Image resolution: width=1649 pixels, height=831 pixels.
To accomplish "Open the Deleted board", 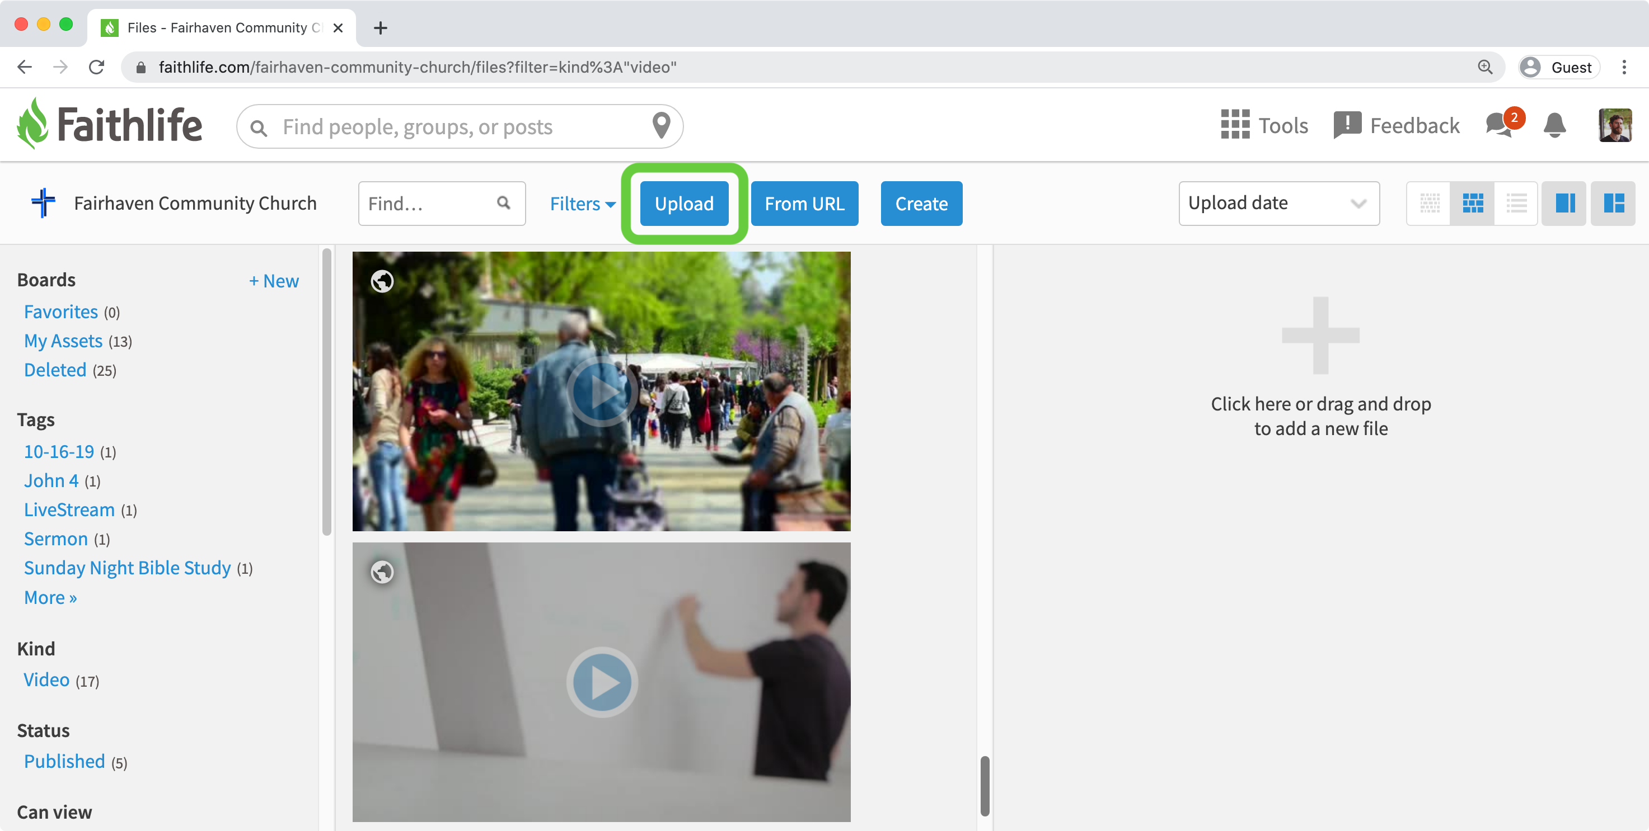I will tap(55, 370).
